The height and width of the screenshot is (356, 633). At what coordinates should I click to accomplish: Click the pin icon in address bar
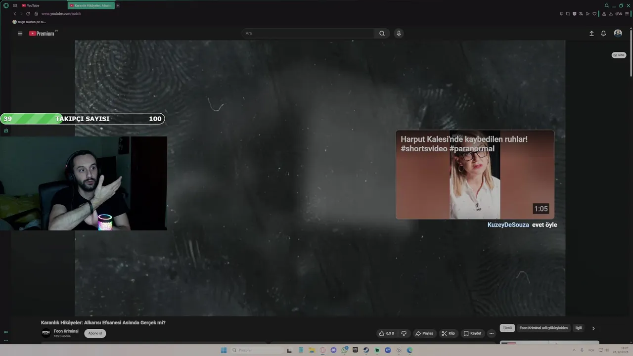561,13
